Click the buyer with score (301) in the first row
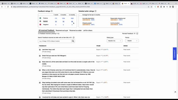The width and height of the screenshot is (178, 100). [102, 49]
